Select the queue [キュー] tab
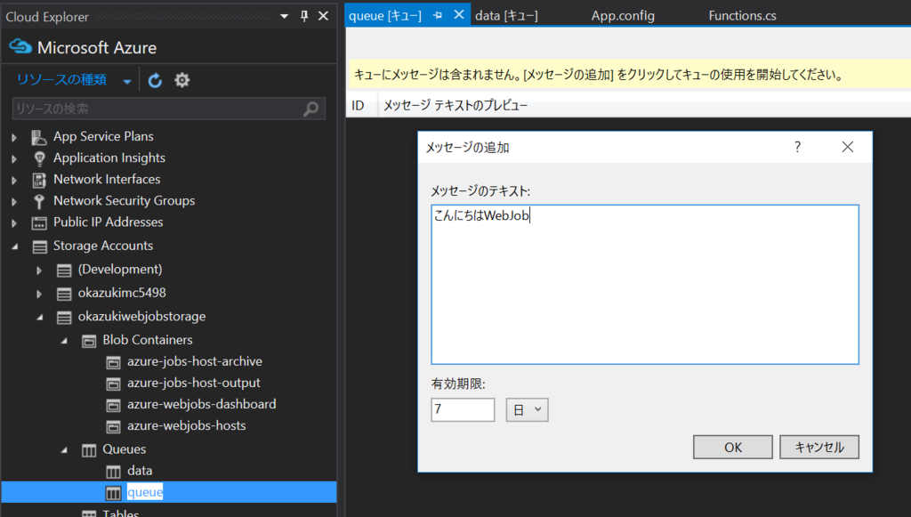Image resolution: width=911 pixels, height=517 pixels. [385, 16]
